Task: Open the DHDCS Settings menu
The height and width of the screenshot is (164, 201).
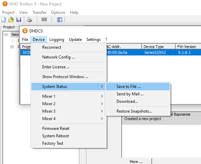Action: [94, 40]
